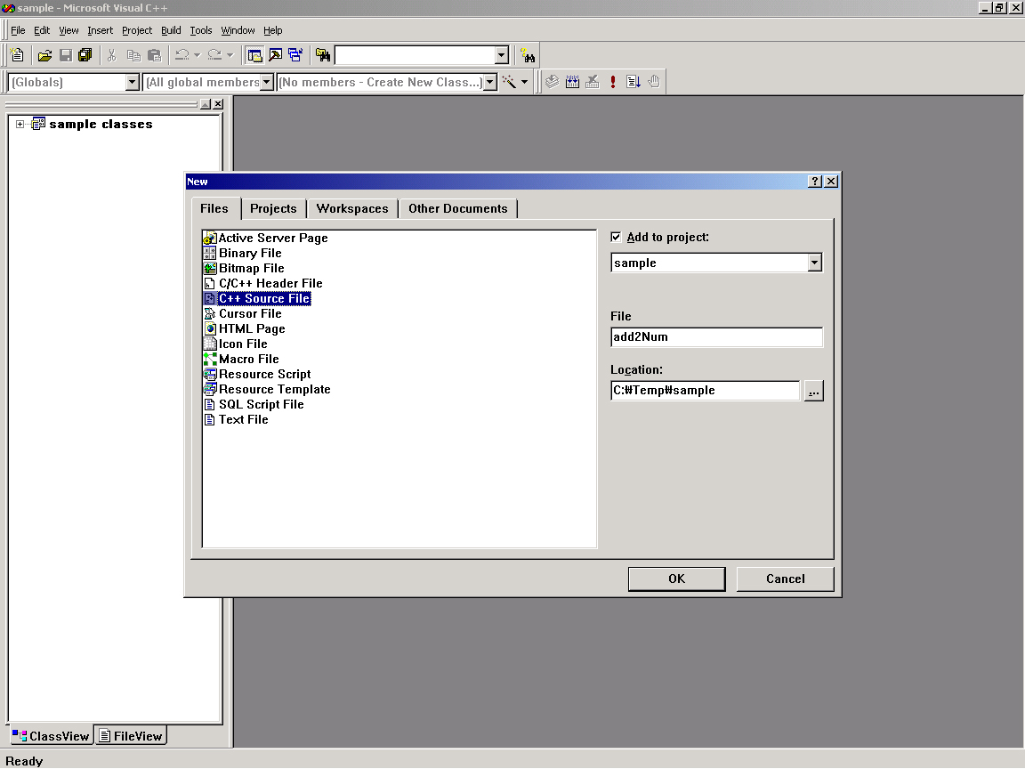Switch to the Workspaces tab
This screenshot has height=769, width=1025.
coord(352,208)
